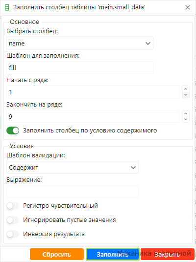Click the 'Закончить на ряде' number field
The height and width of the screenshot is (262, 196).
click(93, 116)
